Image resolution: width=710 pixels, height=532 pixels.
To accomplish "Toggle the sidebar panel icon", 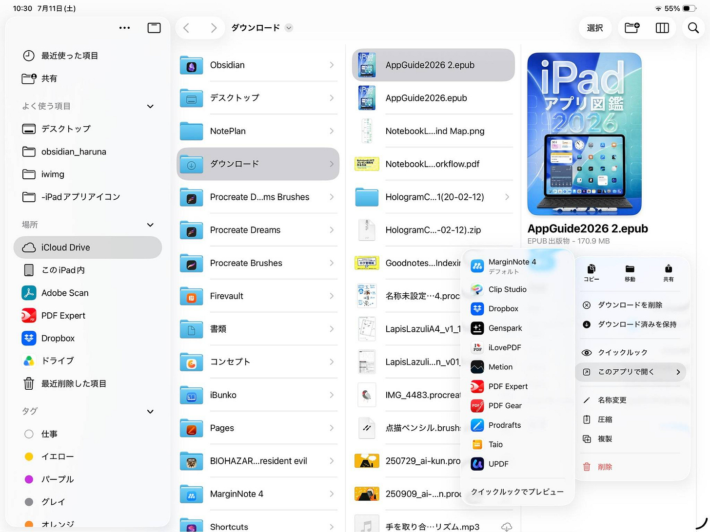I will [x=154, y=28].
